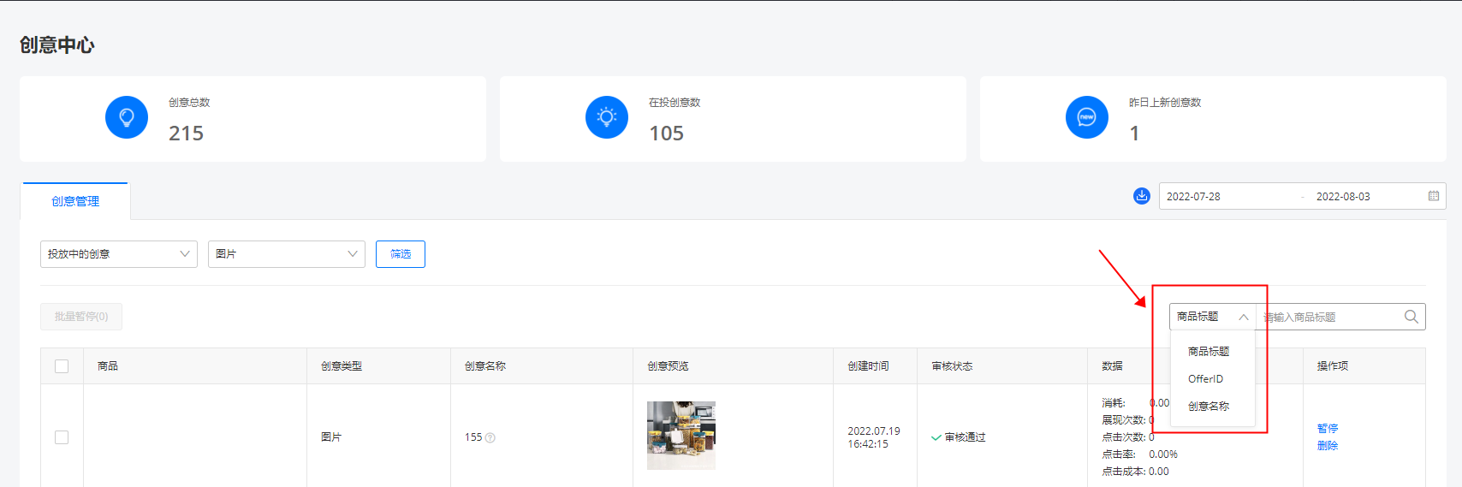The width and height of the screenshot is (1462, 487).
Task: Toggle the select-all checkbox in table header
Action: point(62,366)
